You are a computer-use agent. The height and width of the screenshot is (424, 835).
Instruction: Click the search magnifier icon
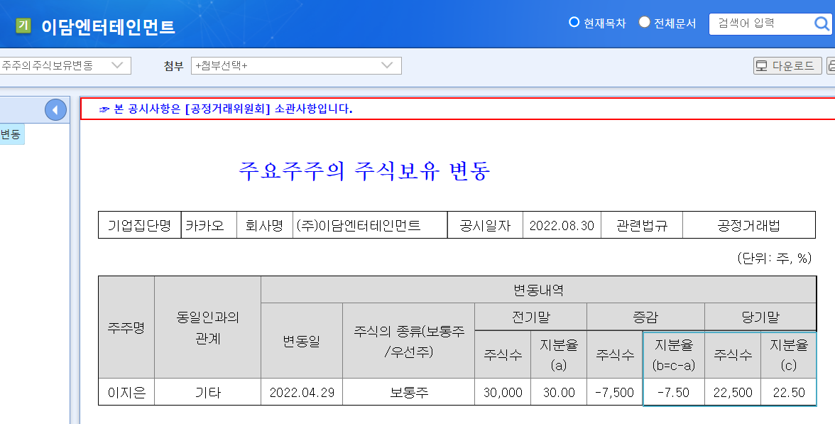click(824, 23)
